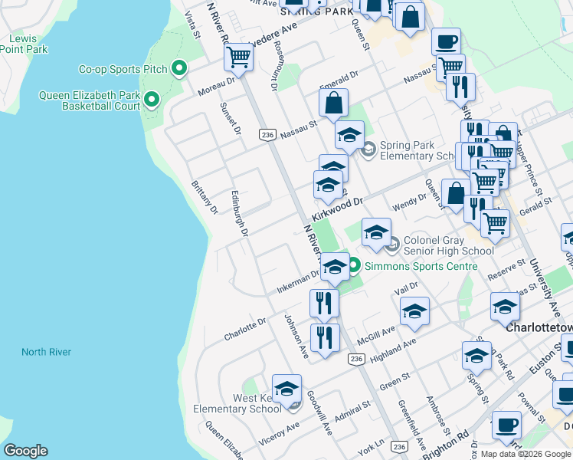
Task: Click the Co-op Sports Pitch green pin
Action: (x=179, y=68)
